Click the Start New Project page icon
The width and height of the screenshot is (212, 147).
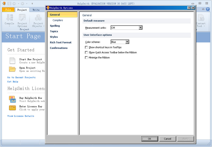tap(12, 61)
